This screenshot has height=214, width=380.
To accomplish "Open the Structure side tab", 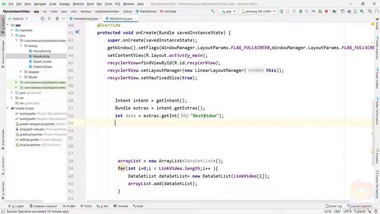I will click(3, 166).
